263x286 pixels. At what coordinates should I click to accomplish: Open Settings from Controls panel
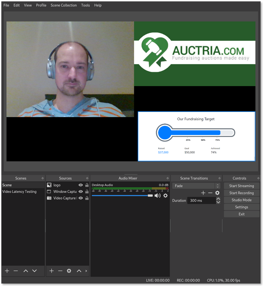pyautogui.click(x=242, y=207)
